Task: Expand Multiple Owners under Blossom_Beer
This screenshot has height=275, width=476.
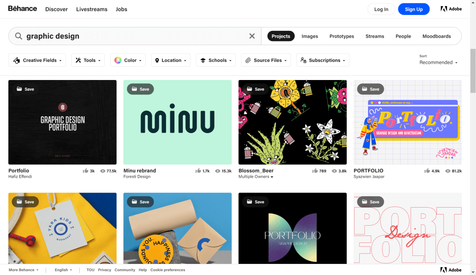Action: click(x=256, y=177)
